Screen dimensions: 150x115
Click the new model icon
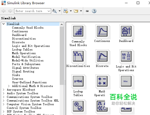coord(66,11)
